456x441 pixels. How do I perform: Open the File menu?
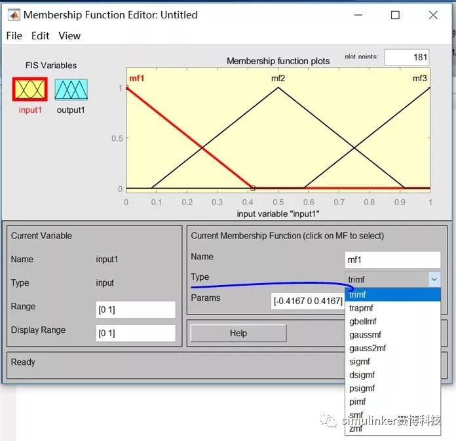point(14,36)
